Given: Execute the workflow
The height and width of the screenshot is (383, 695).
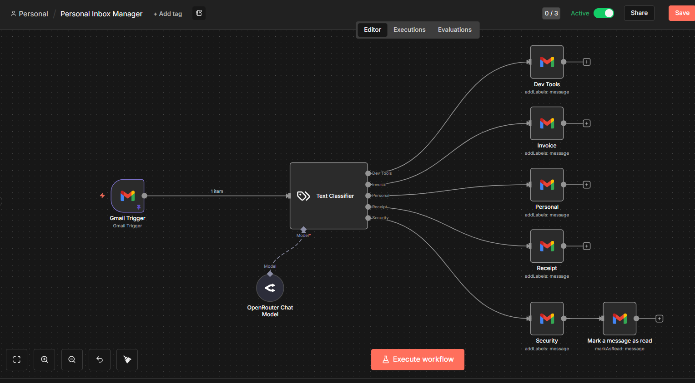Looking at the screenshot, I should [417, 359].
